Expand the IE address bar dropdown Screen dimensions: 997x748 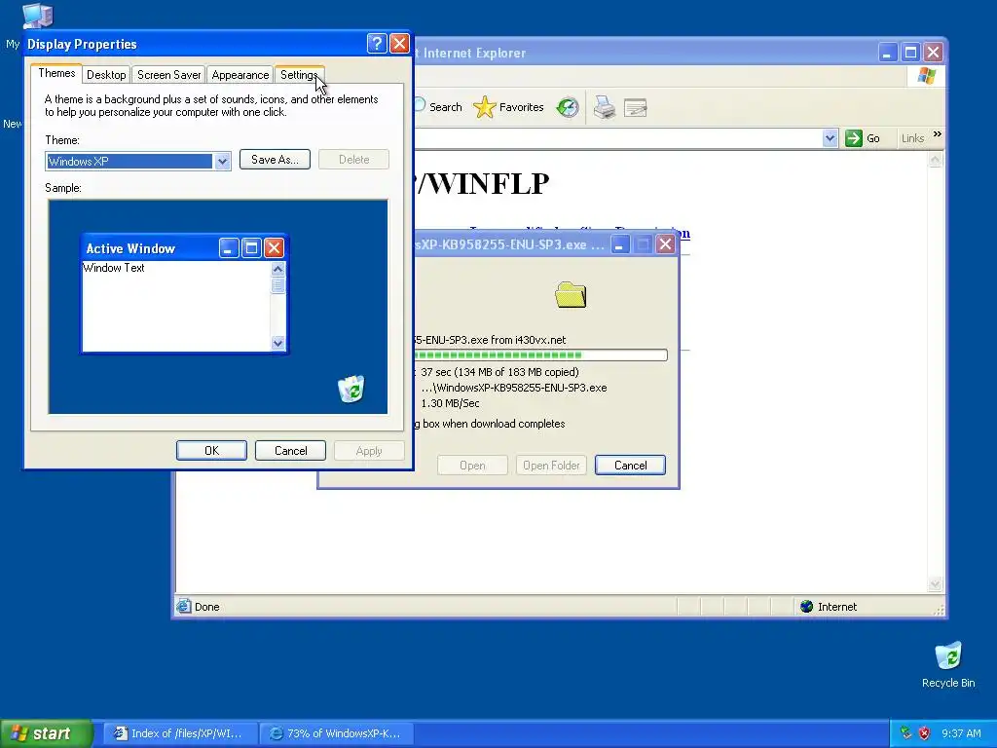coord(830,138)
